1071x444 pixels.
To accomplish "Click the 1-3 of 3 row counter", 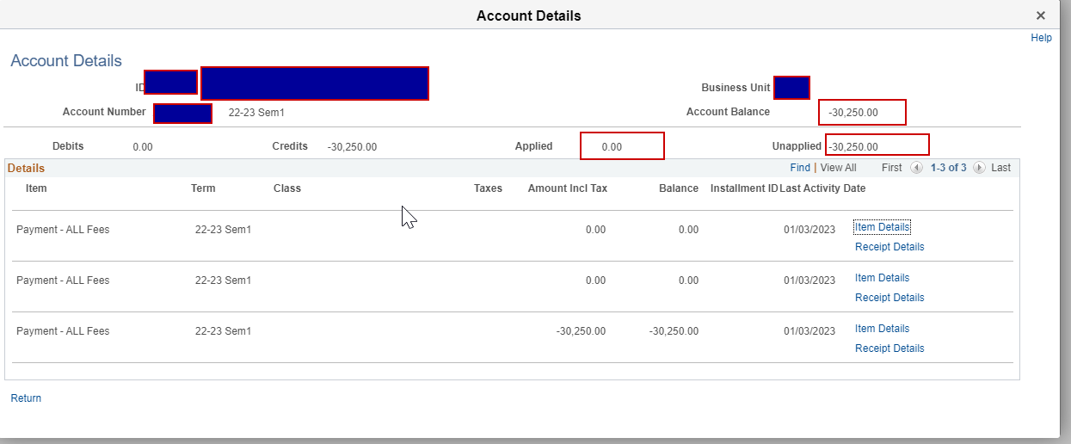I will (949, 168).
